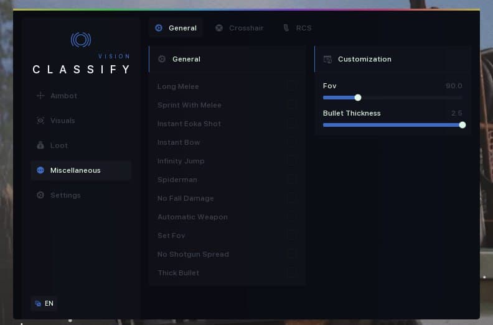This screenshot has width=493, height=325.
Task: Switch to the Crosshair tab
Action: 240,28
